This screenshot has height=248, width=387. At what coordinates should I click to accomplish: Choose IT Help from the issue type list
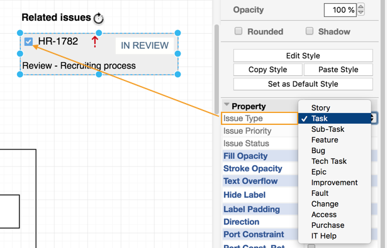(x=335, y=235)
